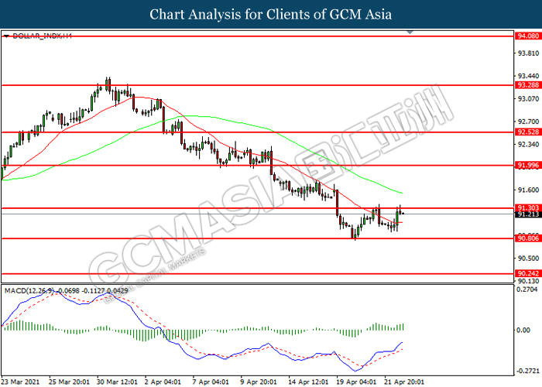
Task: Click the 7 Apr 04:01 time label
Action: pos(211,382)
